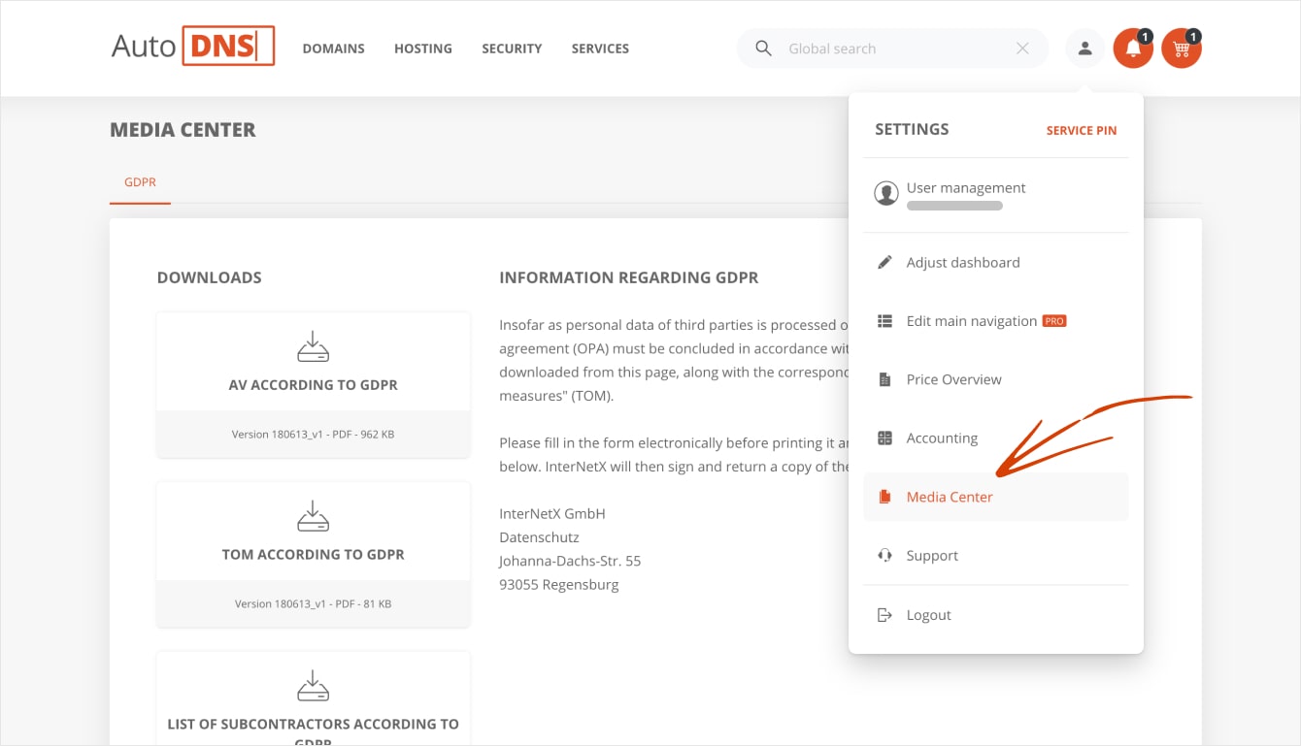
Task: Click download icon on TOM ACCORDING TO GDPR card
Action: tap(313, 516)
